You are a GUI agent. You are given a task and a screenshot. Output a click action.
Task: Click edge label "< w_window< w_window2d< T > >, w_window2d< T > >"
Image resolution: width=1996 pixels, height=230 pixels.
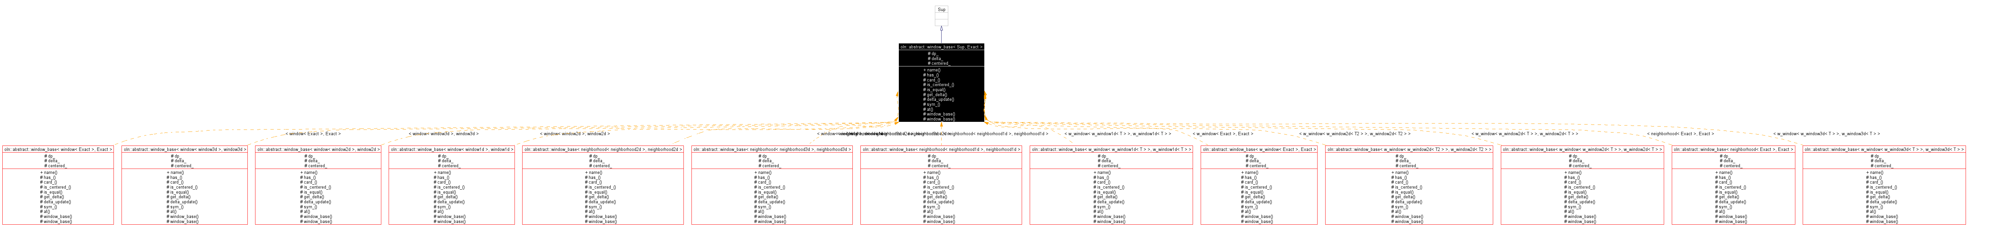click(x=1524, y=134)
